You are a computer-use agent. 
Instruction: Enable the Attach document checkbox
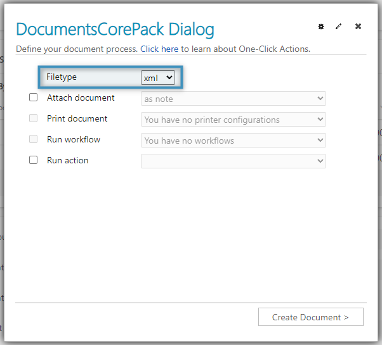coord(34,97)
